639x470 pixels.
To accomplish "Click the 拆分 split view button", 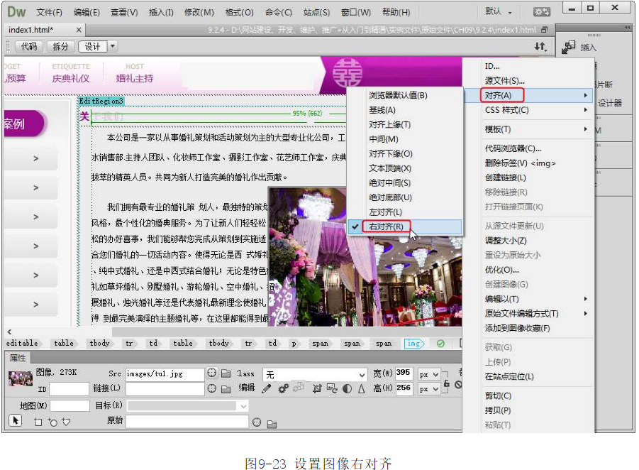I will click(61, 46).
